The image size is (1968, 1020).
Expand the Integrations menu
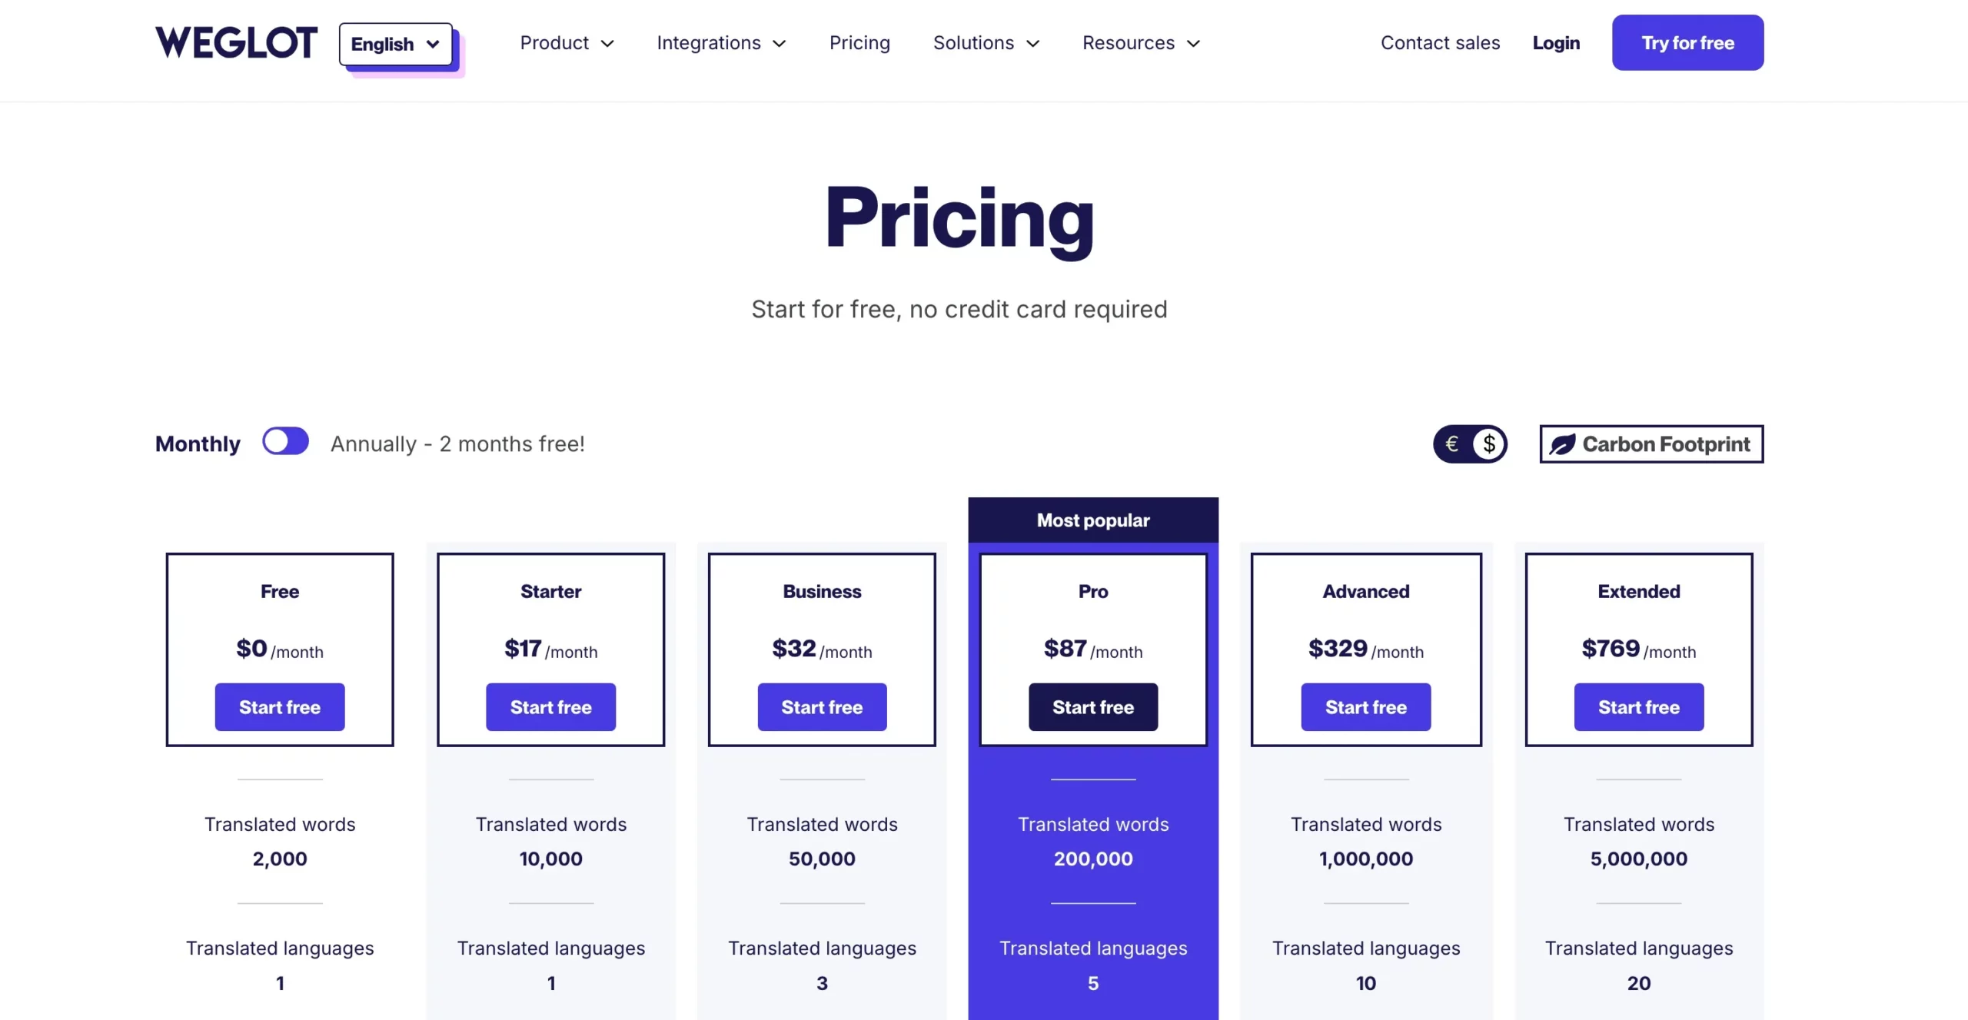tap(720, 43)
